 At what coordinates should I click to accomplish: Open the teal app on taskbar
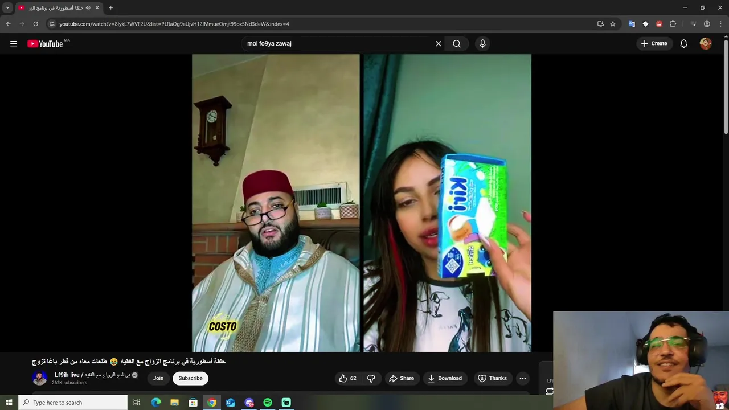tap(286, 403)
